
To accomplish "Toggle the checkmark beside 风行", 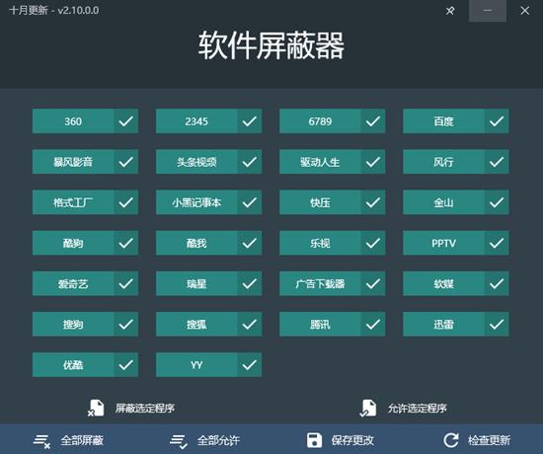I will pyautogui.click(x=497, y=162).
